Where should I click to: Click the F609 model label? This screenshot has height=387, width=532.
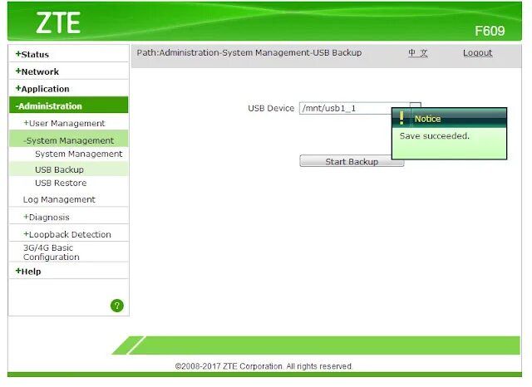(490, 31)
